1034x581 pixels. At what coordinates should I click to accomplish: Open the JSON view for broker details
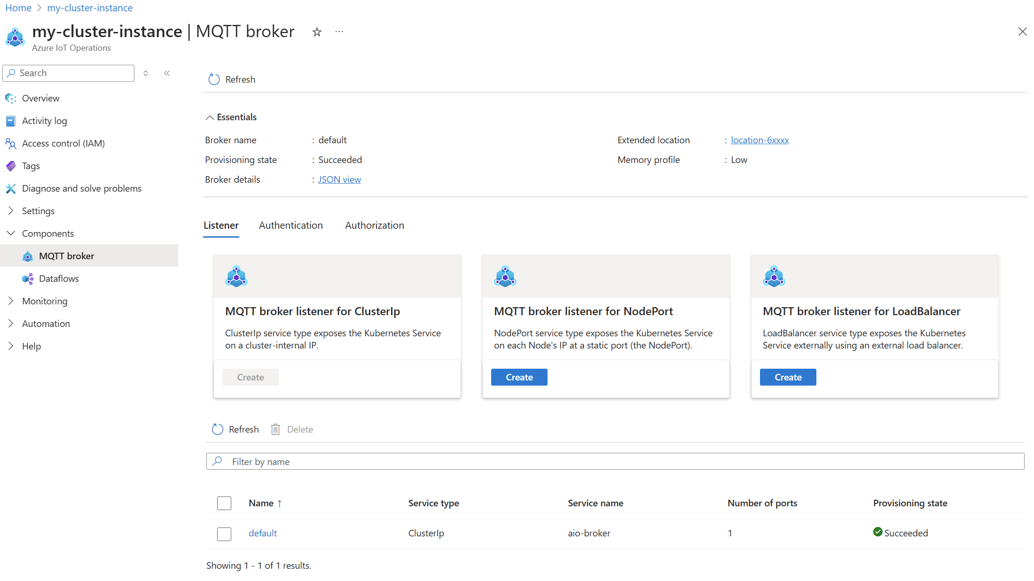click(x=339, y=179)
